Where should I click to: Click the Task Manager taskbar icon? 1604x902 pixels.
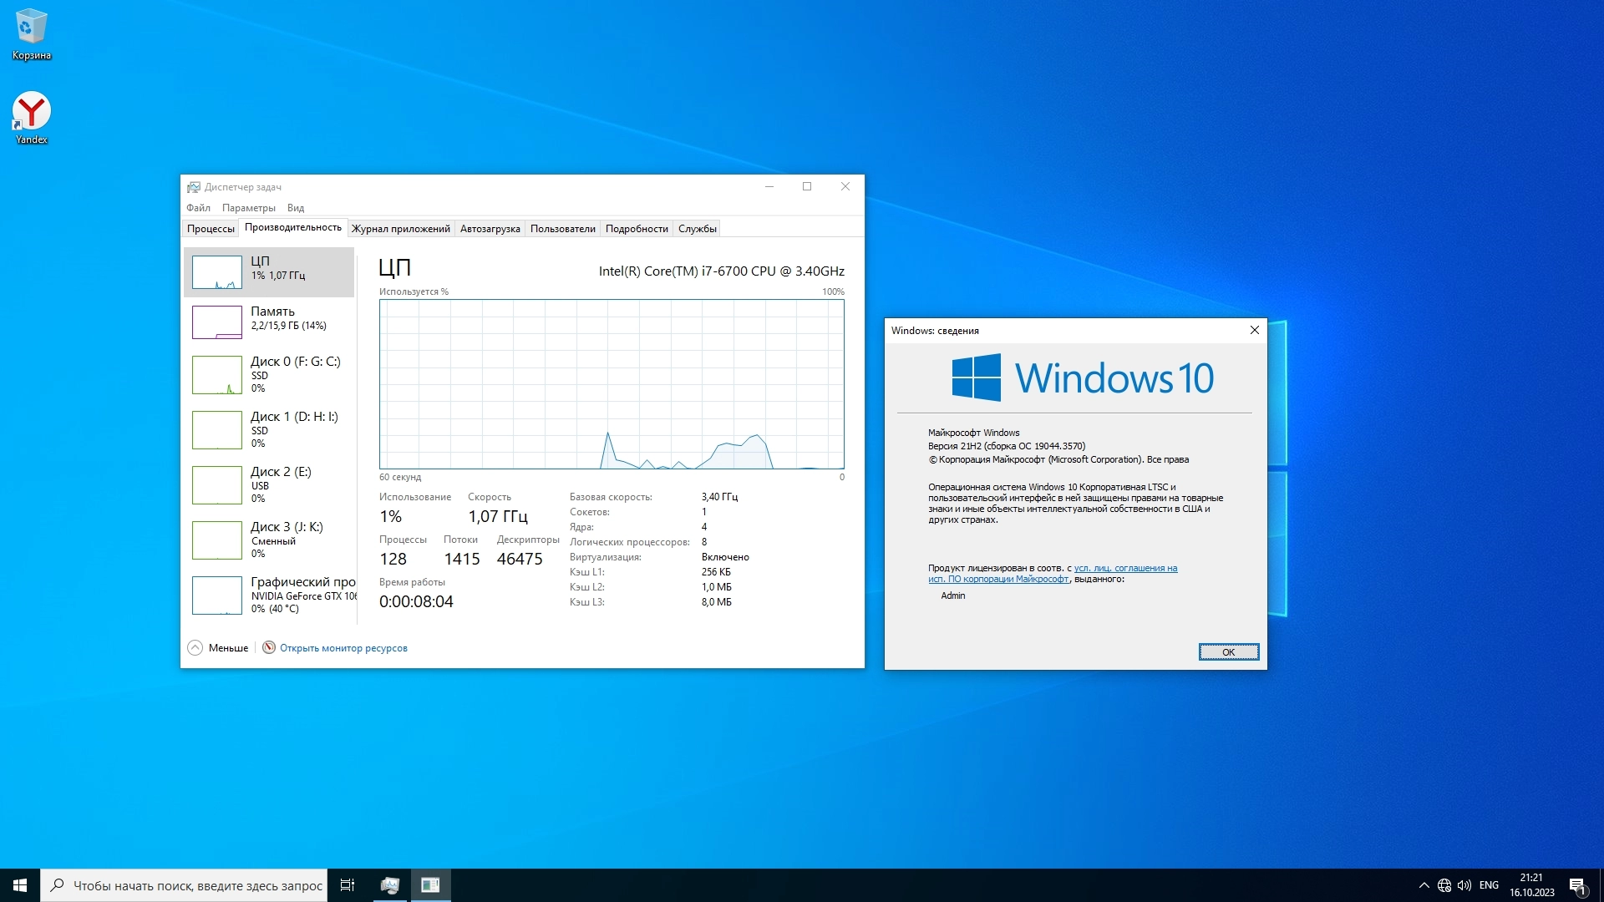click(x=389, y=885)
